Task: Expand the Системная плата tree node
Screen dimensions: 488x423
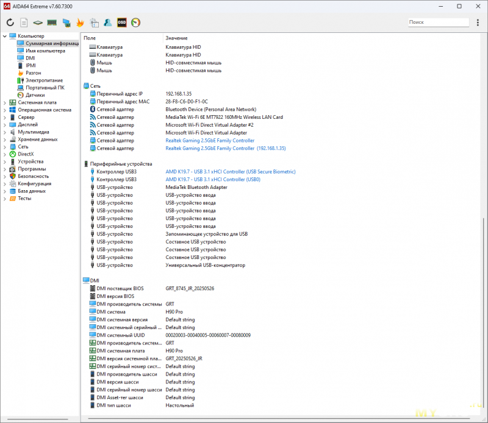Action: click(5, 102)
